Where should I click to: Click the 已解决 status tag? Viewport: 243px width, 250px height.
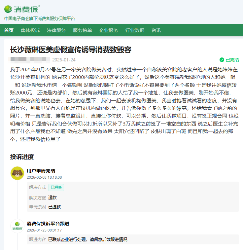coord(56,187)
